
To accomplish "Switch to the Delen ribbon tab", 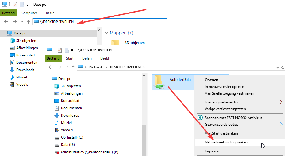I will tap(87, 58).
